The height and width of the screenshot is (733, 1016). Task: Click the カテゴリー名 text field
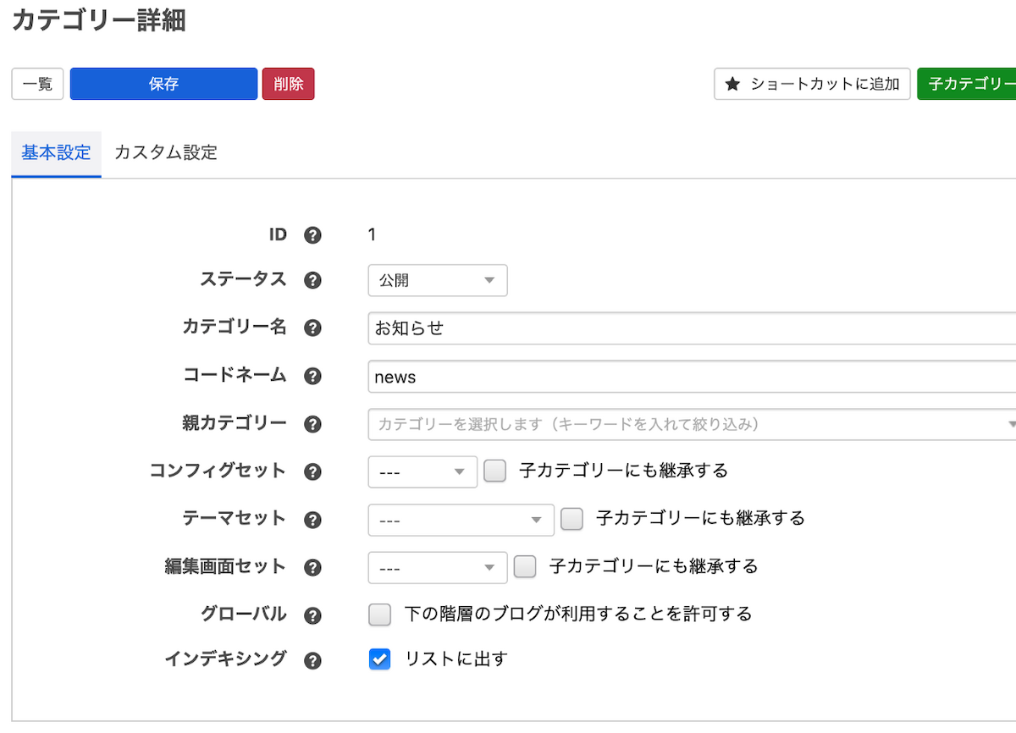click(x=690, y=328)
